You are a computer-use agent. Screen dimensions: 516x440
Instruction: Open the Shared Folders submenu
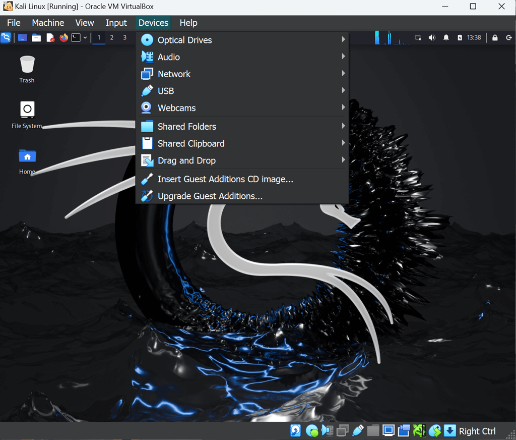242,126
